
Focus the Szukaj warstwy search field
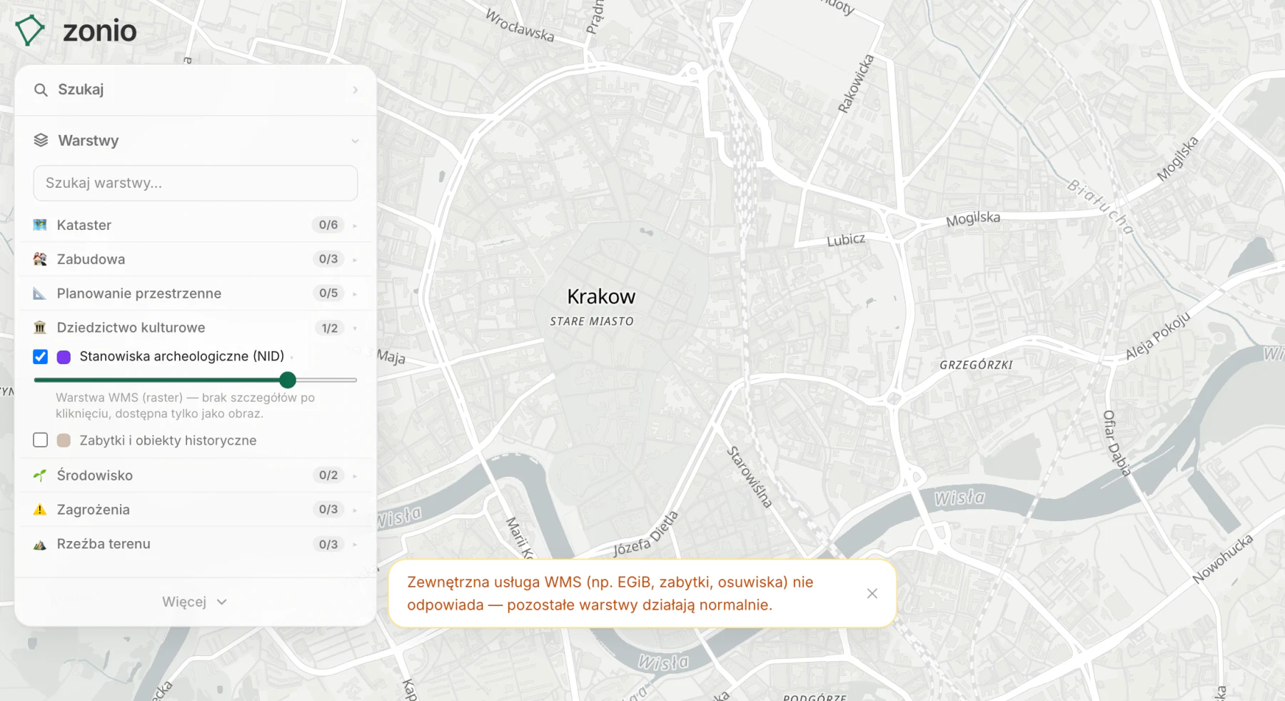tap(196, 183)
